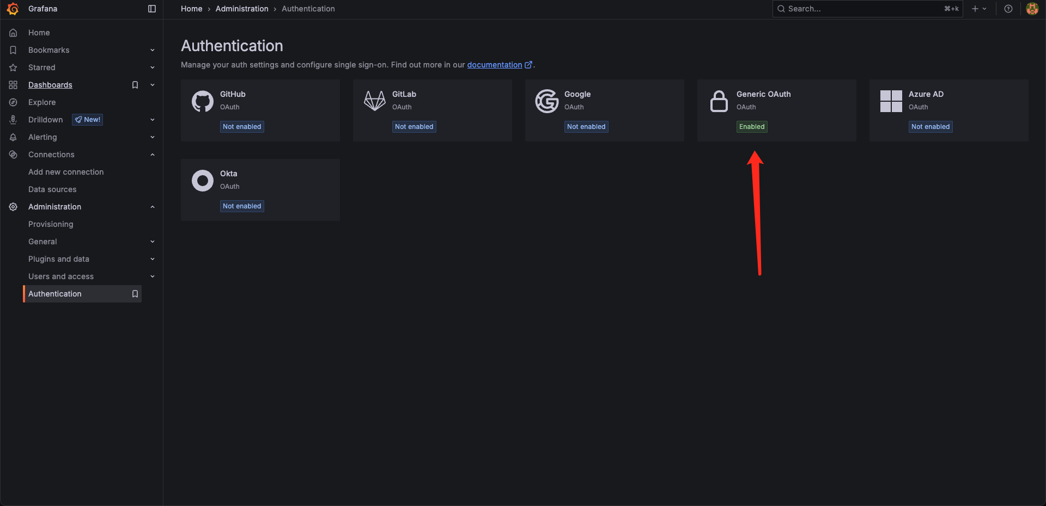Toggle bookmark icon next to Dashboards
Image resolution: width=1046 pixels, height=506 pixels.
135,85
